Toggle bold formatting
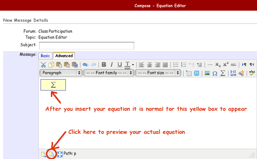The width and height of the screenshot is (257, 159). coord(104,65)
